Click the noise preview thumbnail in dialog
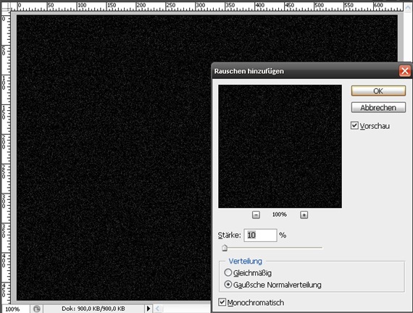 click(x=280, y=146)
